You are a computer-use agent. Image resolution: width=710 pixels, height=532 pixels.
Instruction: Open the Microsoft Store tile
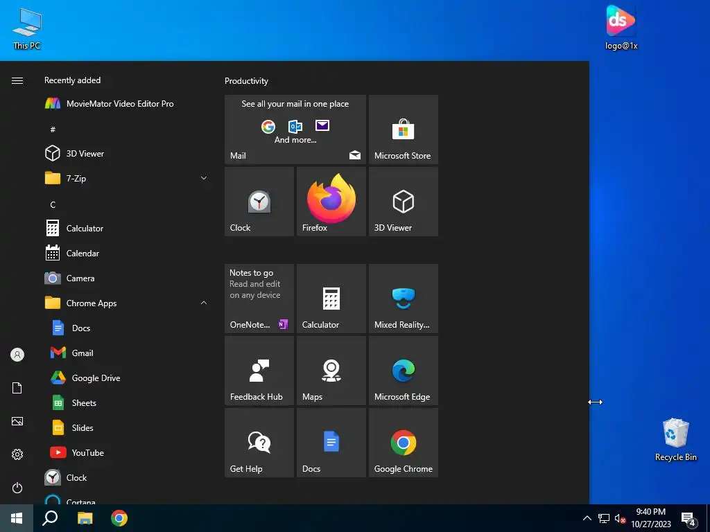coord(404,130)
